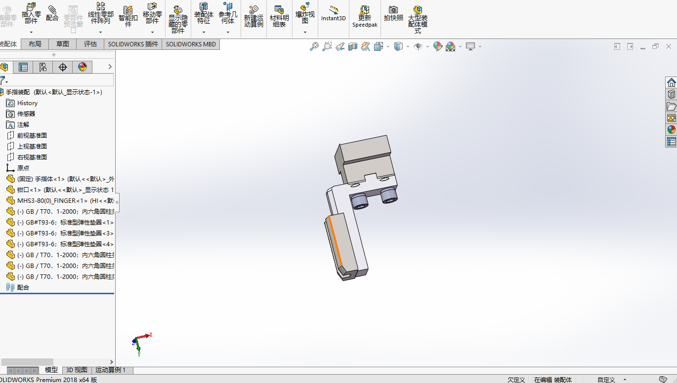Take a snapshot (拍快照)
This screenshot has height=383, width=677.
point(393,13)
